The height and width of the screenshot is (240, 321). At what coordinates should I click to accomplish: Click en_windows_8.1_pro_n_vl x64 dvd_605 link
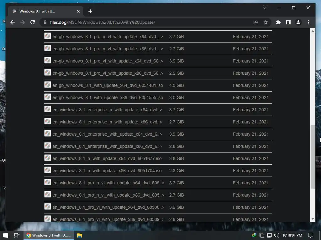click(108, 183)
